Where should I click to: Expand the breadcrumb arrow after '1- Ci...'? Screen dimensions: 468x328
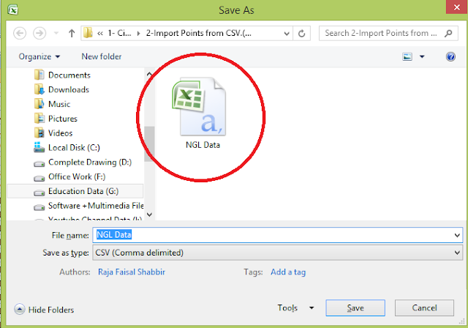[x=138, y=34]
